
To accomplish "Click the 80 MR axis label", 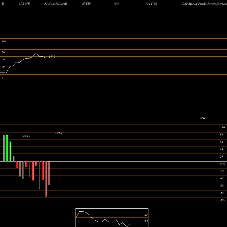I will coord(222,135).
